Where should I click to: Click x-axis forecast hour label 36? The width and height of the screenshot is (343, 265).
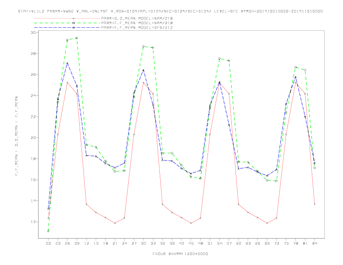[162, 243]
